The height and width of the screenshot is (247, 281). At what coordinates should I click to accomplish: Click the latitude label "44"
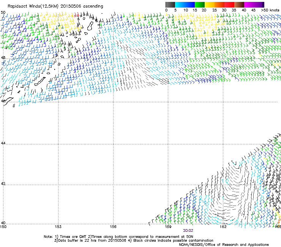(3, 143)
